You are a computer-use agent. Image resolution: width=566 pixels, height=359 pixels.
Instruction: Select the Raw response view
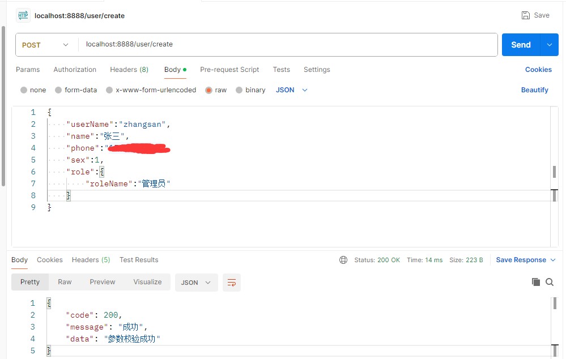[65, 282]
